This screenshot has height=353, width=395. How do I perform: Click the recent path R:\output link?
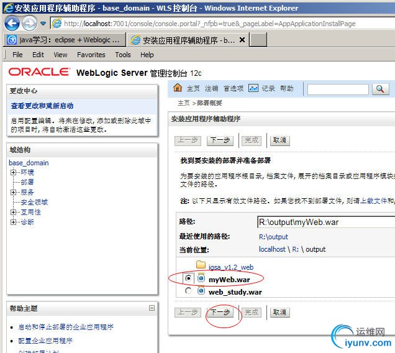tap(273, 237)
